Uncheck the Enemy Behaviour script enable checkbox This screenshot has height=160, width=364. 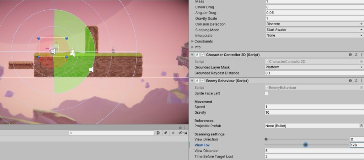(203, 81)
